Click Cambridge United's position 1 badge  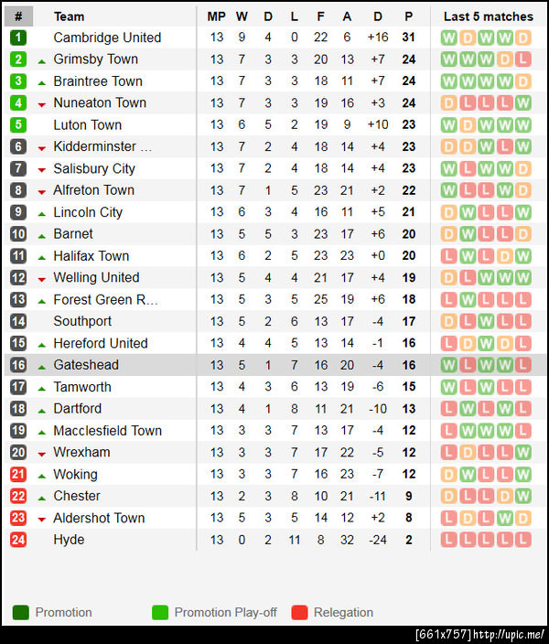click(18, 38)
